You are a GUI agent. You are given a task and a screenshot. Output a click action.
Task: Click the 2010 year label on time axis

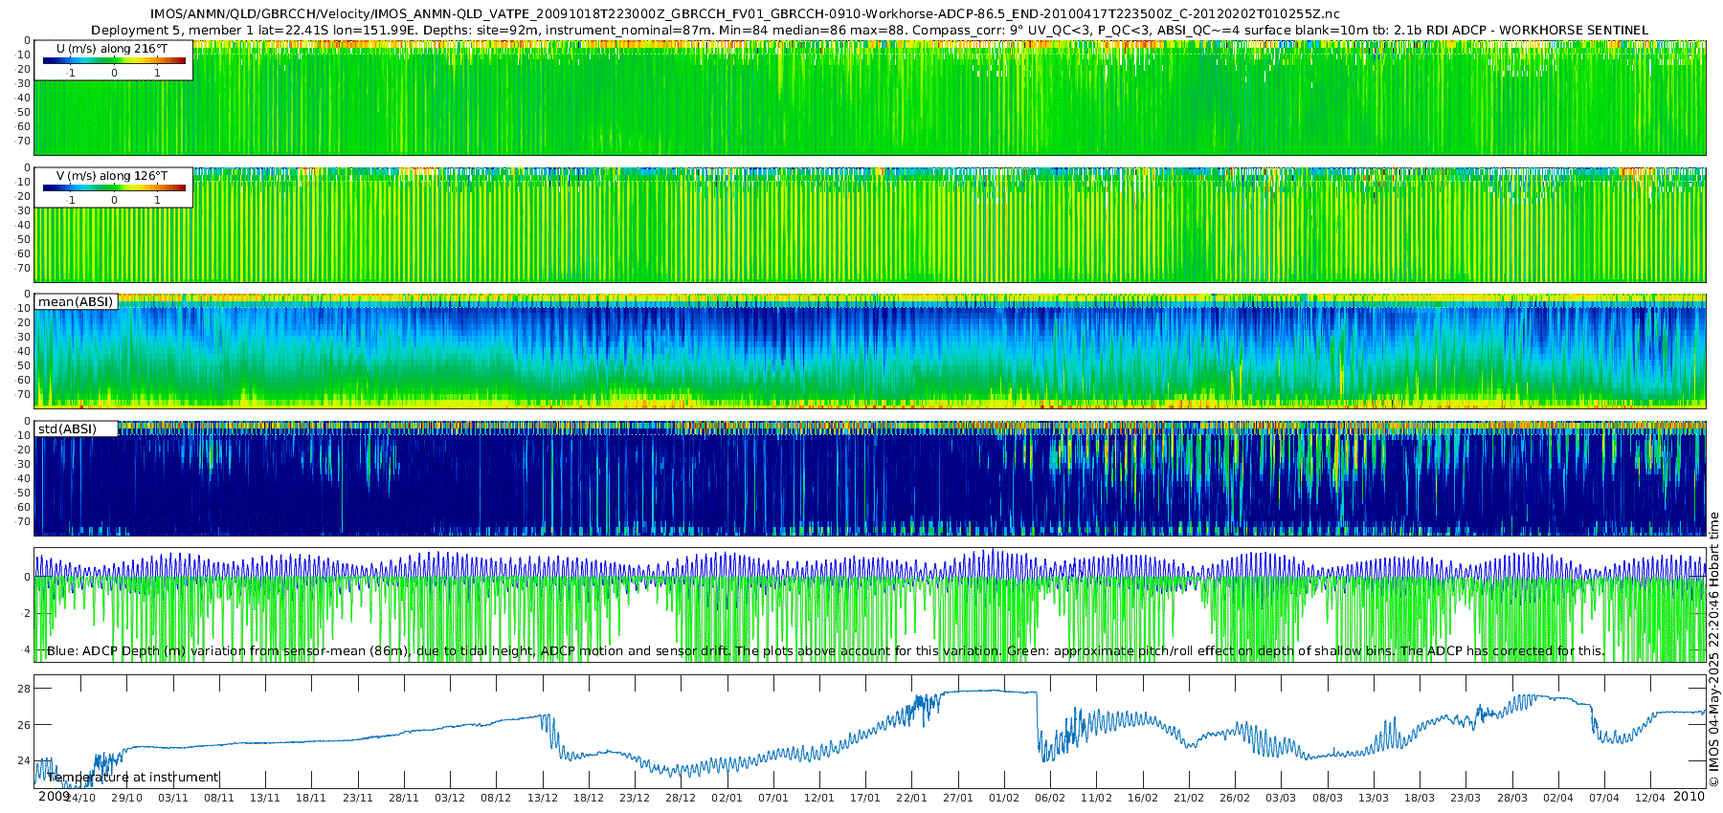[1689, 796]
